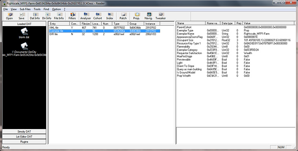Open the Find menu
This screenshot has width=298, height=151.
46,9
